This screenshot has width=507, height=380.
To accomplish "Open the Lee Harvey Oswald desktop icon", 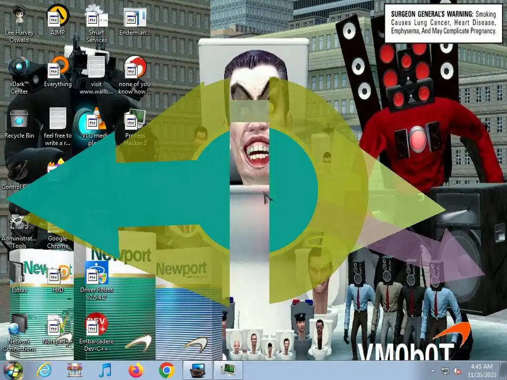I will (19, 24).
